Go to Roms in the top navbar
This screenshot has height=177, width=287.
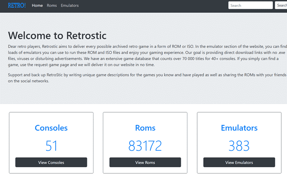pos(52,5)
